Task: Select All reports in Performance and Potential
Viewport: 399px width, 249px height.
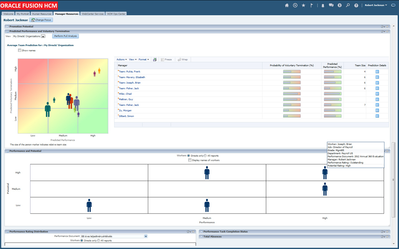Action: (205, 156)
